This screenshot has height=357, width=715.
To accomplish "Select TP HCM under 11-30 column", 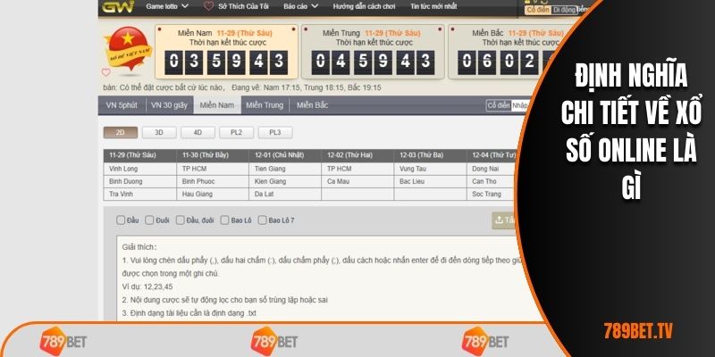I will (213, 169).
